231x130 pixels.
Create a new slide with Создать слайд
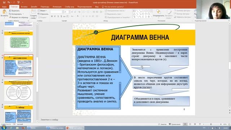point(34,14)
